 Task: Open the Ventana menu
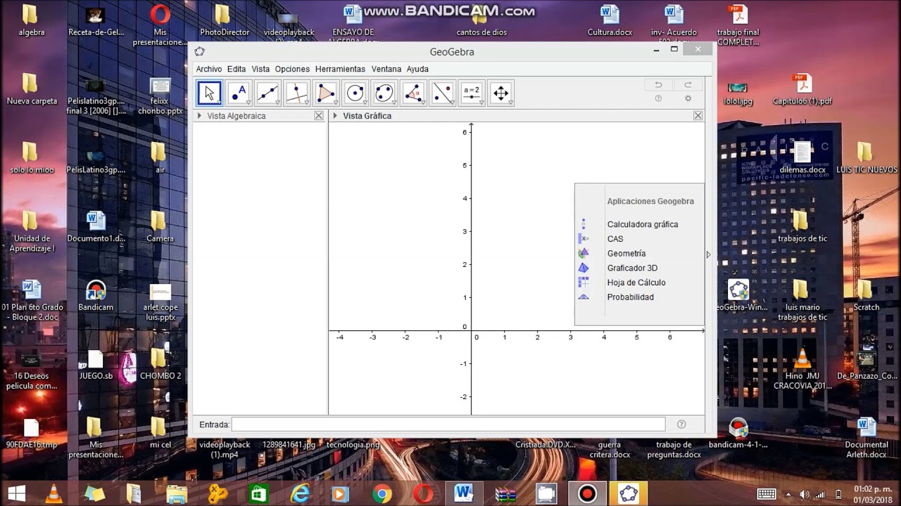386,69
